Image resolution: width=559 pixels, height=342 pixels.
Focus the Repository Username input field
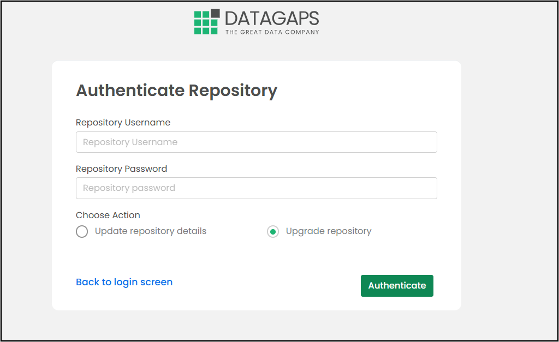tap(257, 142)
